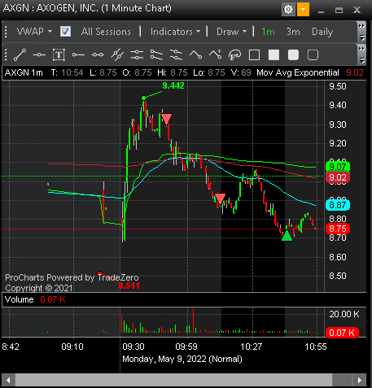Screen dimensions: 372x388
Task: Select the crossed parallel lines tool
Action: click(x=117, y=55)
